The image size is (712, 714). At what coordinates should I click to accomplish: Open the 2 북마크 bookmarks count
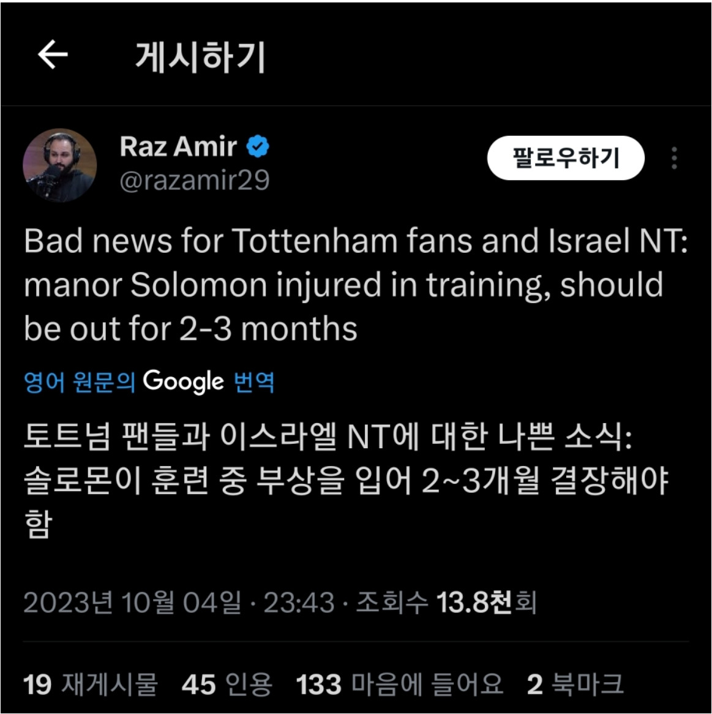575,684
